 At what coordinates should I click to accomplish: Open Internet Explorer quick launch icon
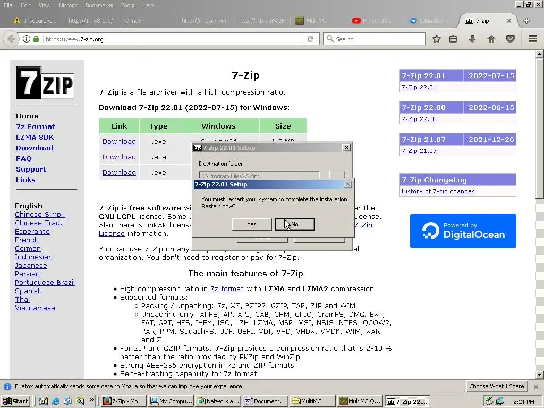55,401
